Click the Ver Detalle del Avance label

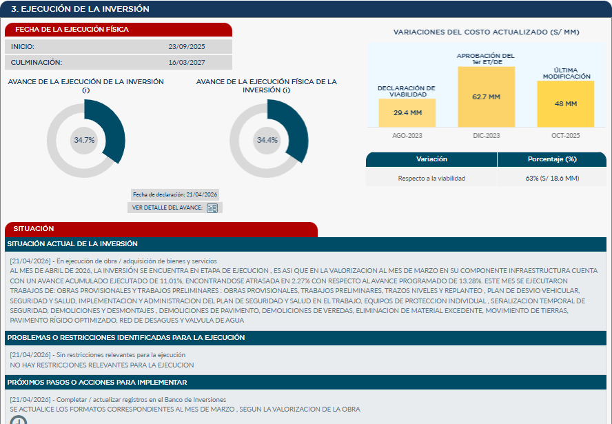click(x=166, y=208)
